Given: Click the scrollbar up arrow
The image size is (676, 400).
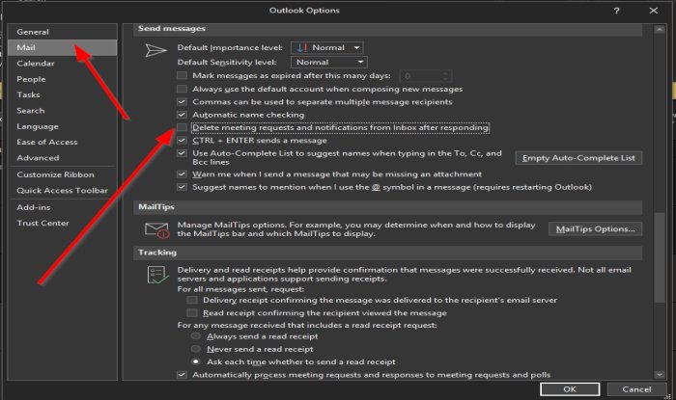Looking at the screenshot, I should 660,30.
